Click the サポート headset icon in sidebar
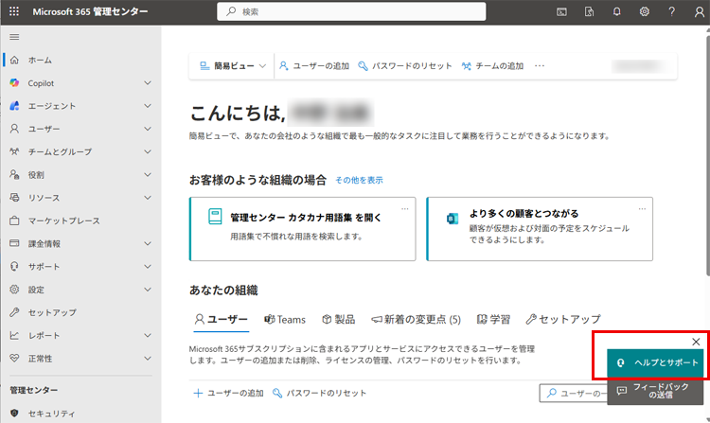The width and height of the screenshot is (710, 423). [14, 267]
